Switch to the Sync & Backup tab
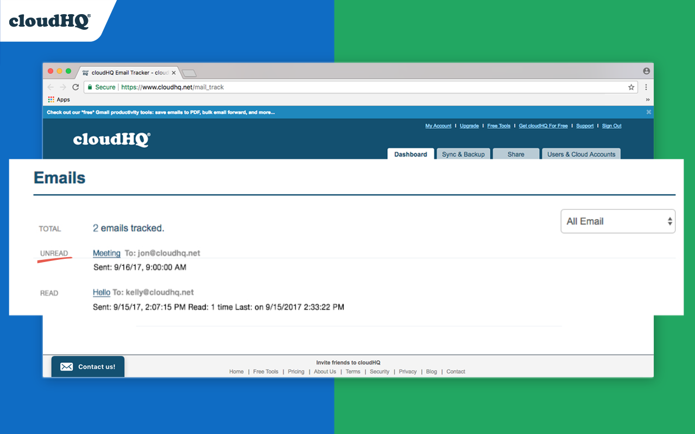 click(x=463, y=154)
